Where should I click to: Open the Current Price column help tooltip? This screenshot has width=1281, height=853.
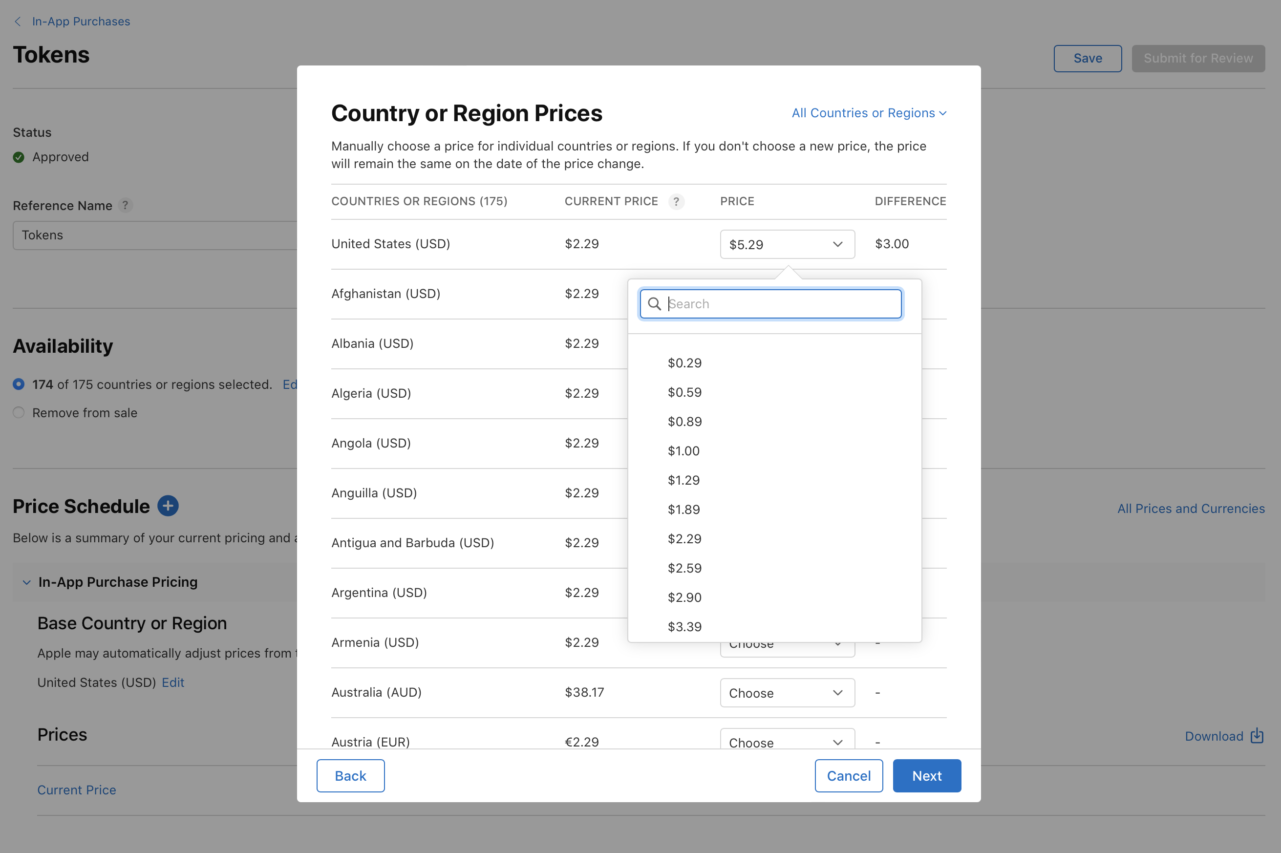(676, 201)
